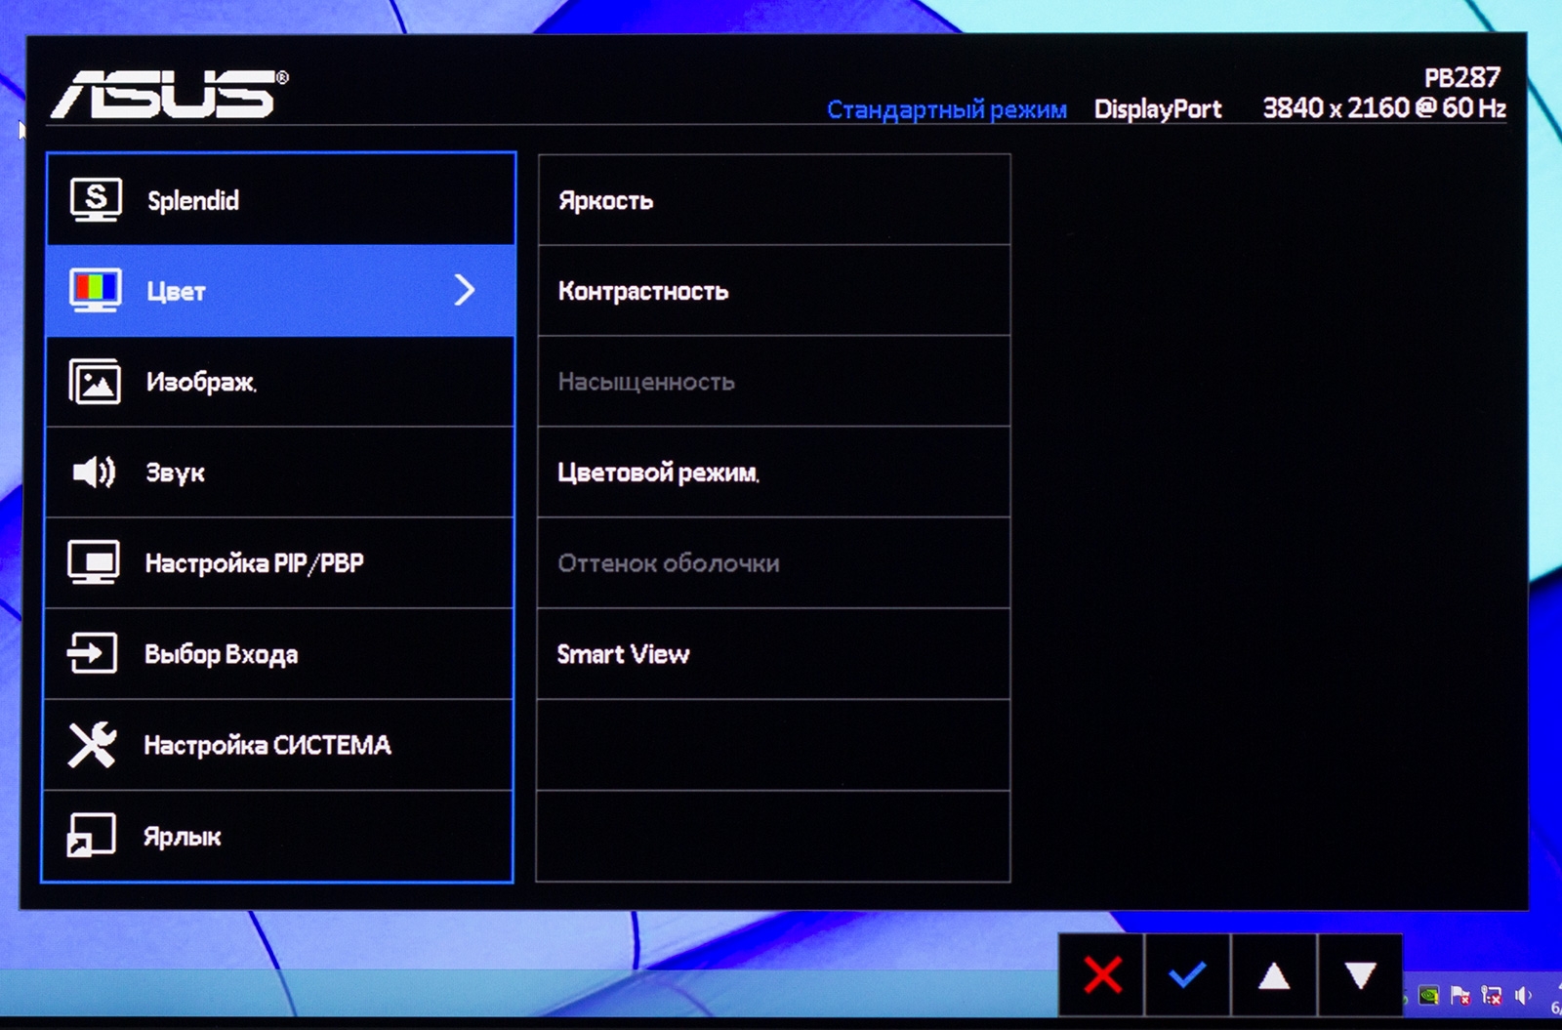Click the network disconnected tray icon

[1492, 996]
